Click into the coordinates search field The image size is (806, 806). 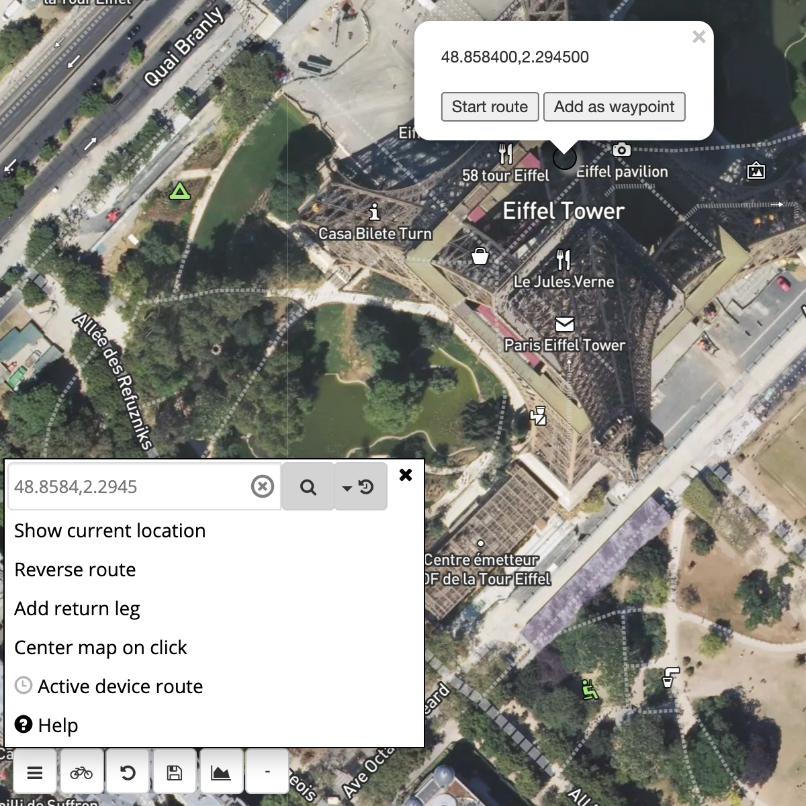(128, 487)
